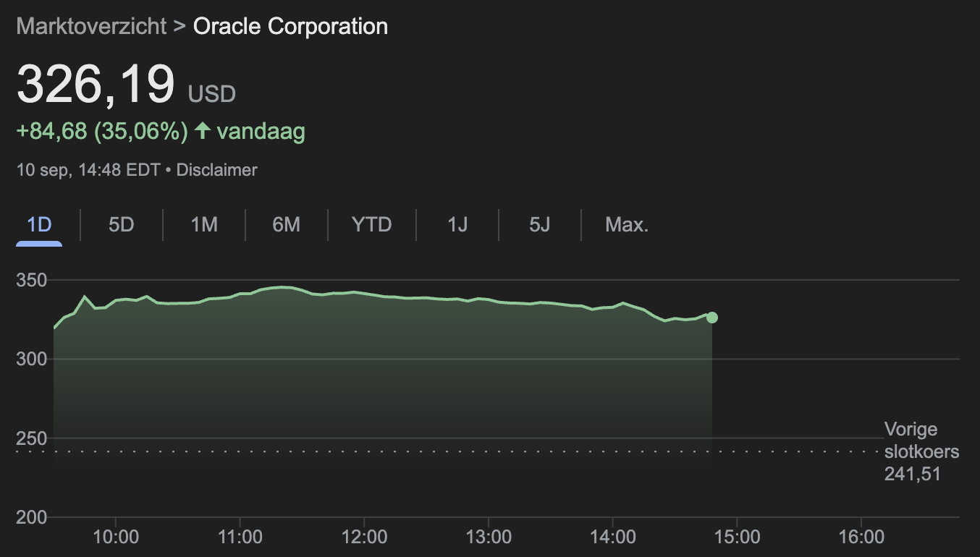Select the 1D time range tab
Screen dimensions: 980x557
tap(39, 224)
